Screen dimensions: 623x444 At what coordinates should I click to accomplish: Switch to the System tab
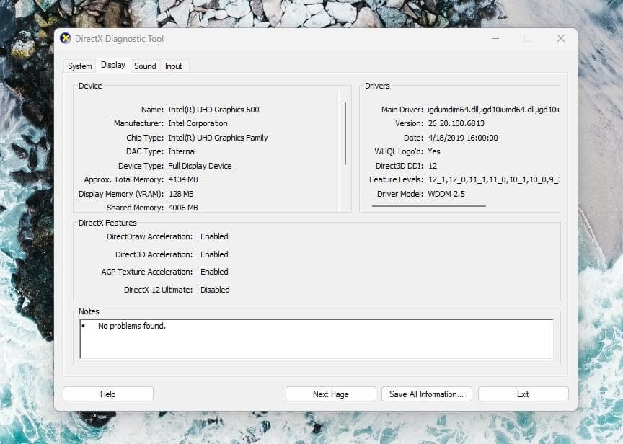(79, 66)
